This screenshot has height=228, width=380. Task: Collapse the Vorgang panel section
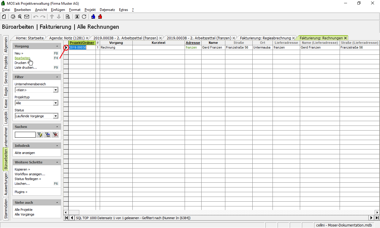[x=57, y=46]
